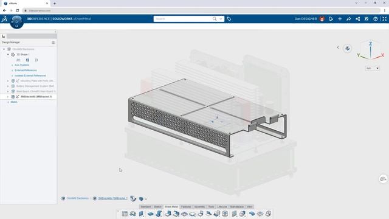Screen dimensions: 389x219
Task: Click SMBracket breadcrumb link
Action: tap(113, 198)
